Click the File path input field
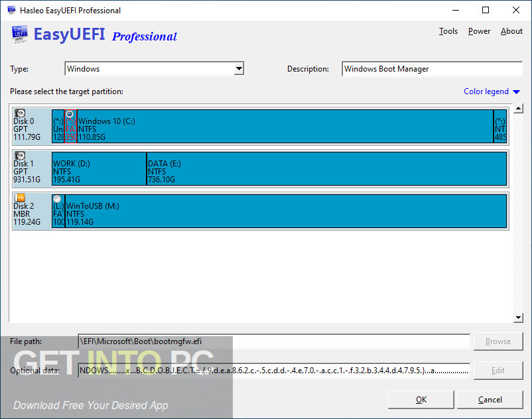 [x=274, y=341]
